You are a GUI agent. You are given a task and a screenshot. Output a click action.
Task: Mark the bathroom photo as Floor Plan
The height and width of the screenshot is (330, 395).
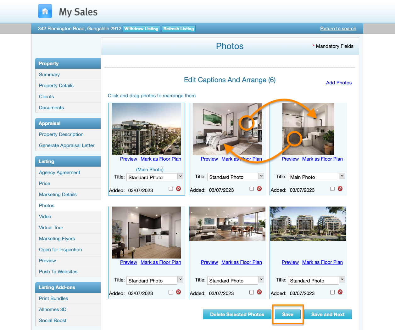pos(322,159)
